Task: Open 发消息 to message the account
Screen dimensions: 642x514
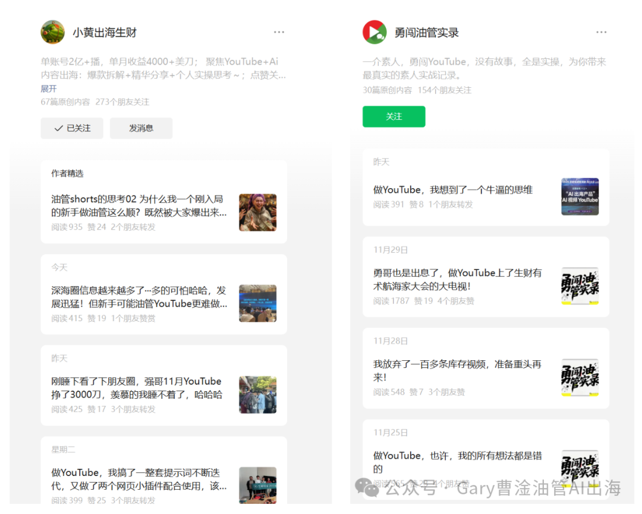Action: pos(141,128)
